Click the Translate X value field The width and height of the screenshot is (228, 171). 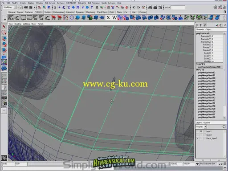pyautogui.click(x=217, y=36)
